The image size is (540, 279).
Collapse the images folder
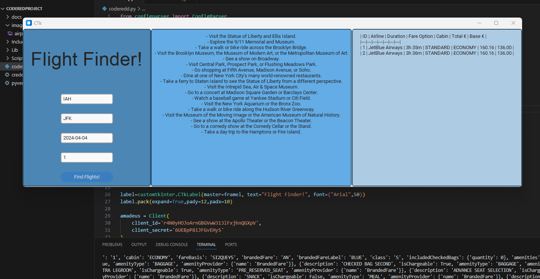point(13,25)
